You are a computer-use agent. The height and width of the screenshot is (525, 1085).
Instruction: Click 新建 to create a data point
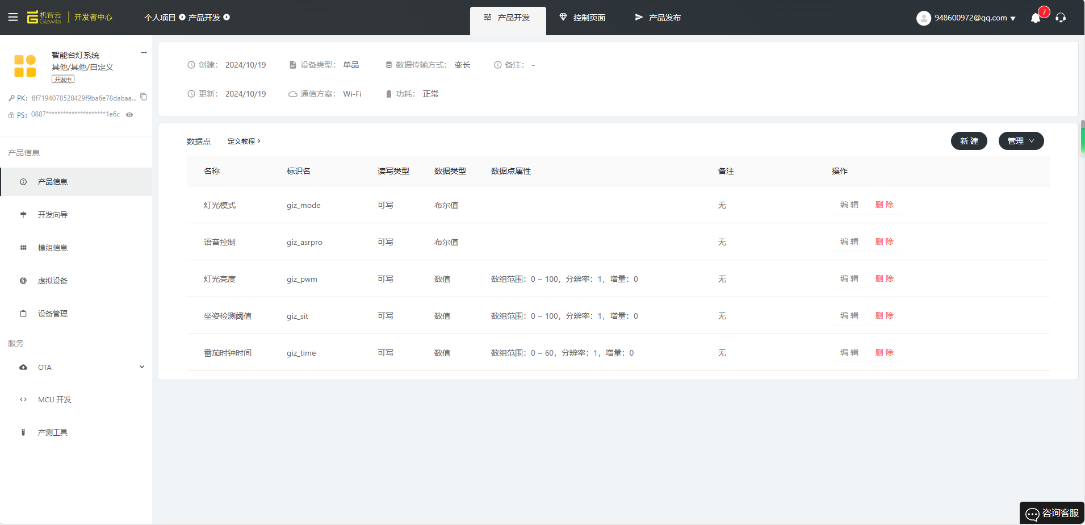tap(969, 141)
